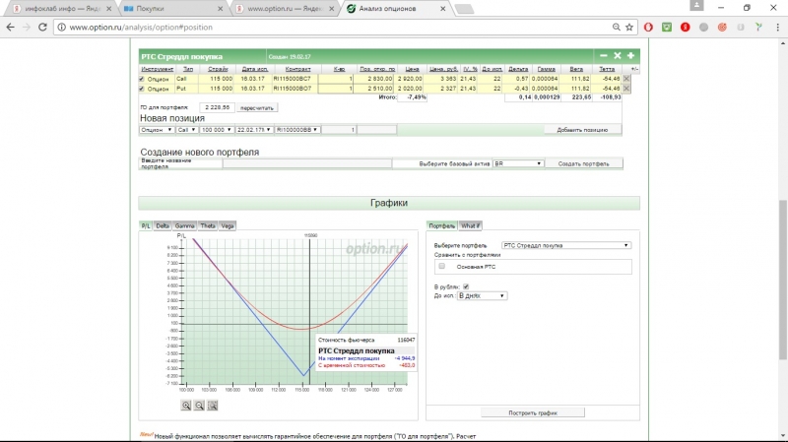Open the Выберите портфель dropdown

tap(565, 245)
